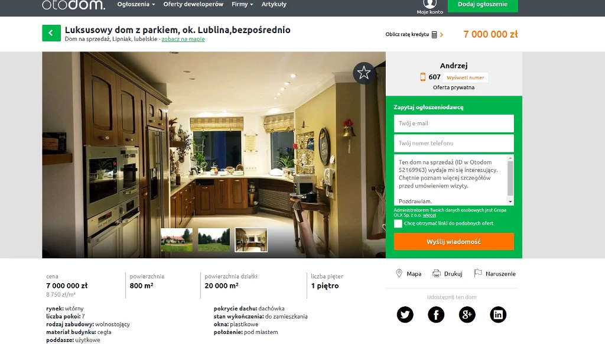Share the house on Google Plus
This screenshot has height=344, width=605.
point(467,314)
